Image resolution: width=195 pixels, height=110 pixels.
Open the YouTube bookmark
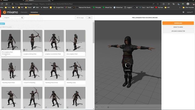coord(159,7)
